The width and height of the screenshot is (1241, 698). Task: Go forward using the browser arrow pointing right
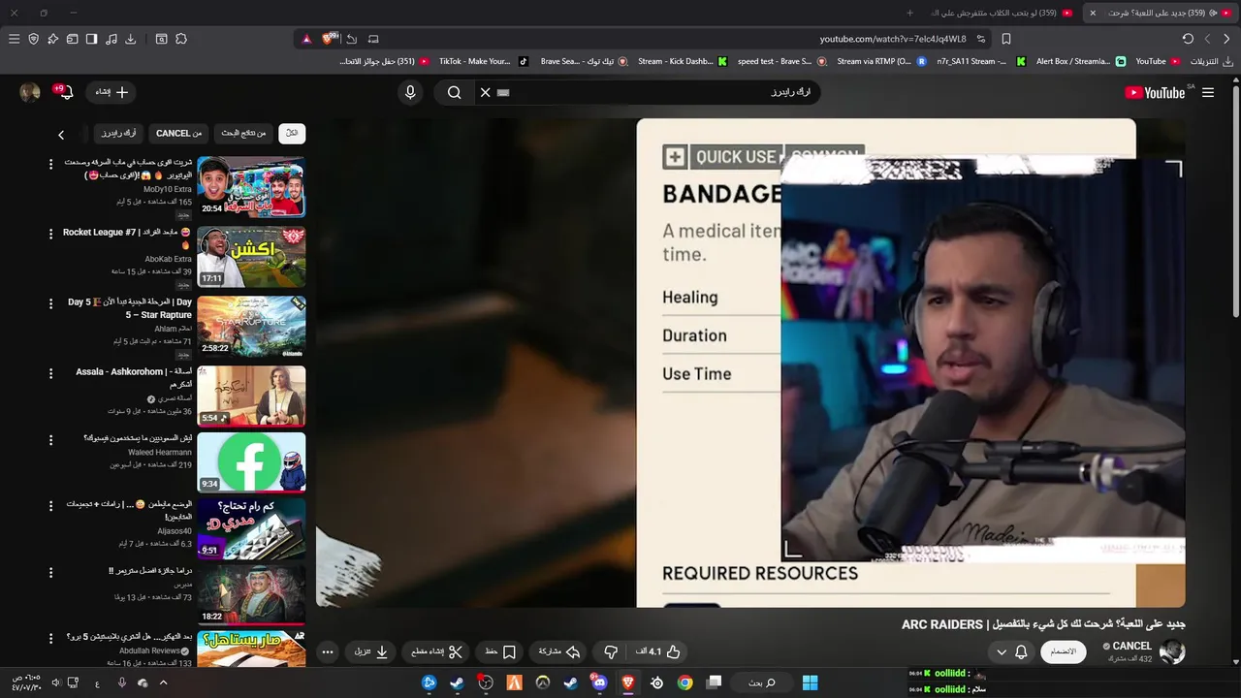1227,39
